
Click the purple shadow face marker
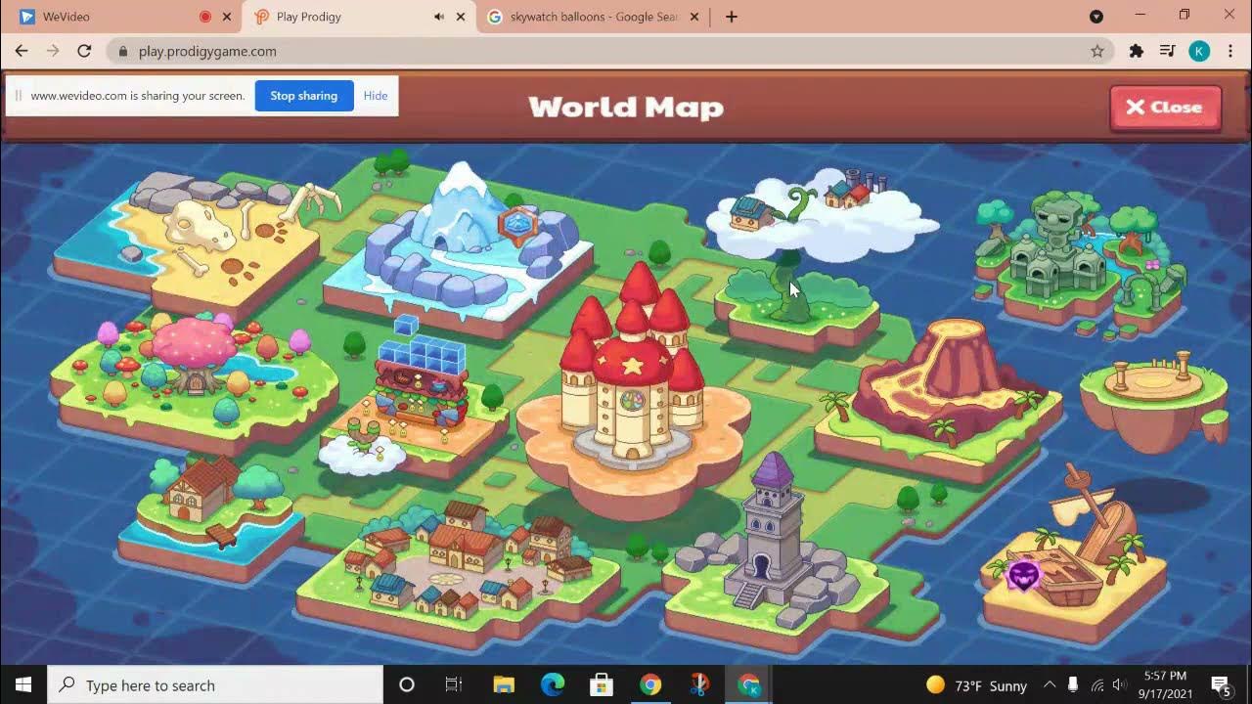click(1023, 576)
